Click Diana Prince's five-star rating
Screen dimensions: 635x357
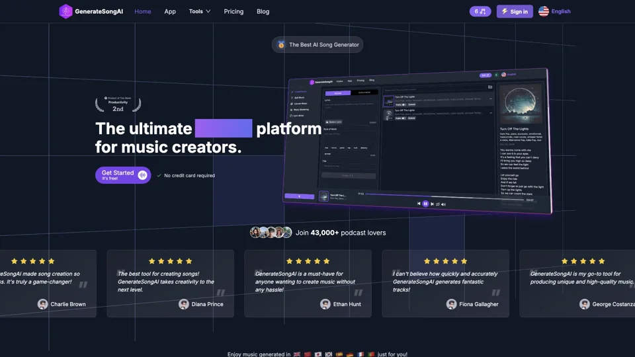point(170,261)
